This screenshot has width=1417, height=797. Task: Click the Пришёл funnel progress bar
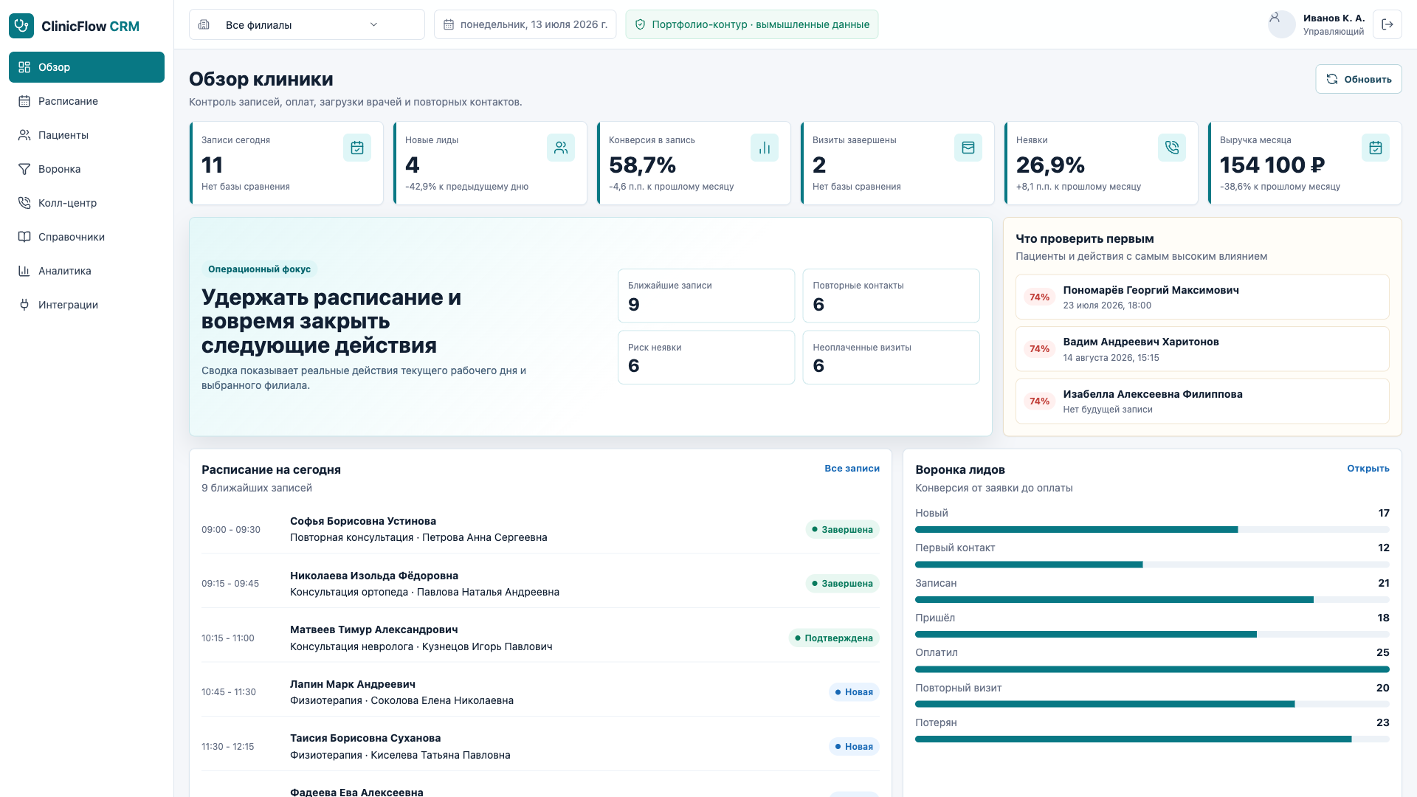point(1152,635)
